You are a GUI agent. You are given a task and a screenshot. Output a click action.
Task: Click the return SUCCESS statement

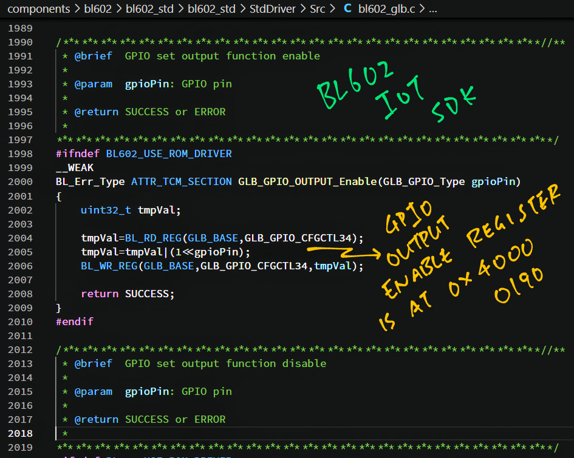tap(128, 294)
